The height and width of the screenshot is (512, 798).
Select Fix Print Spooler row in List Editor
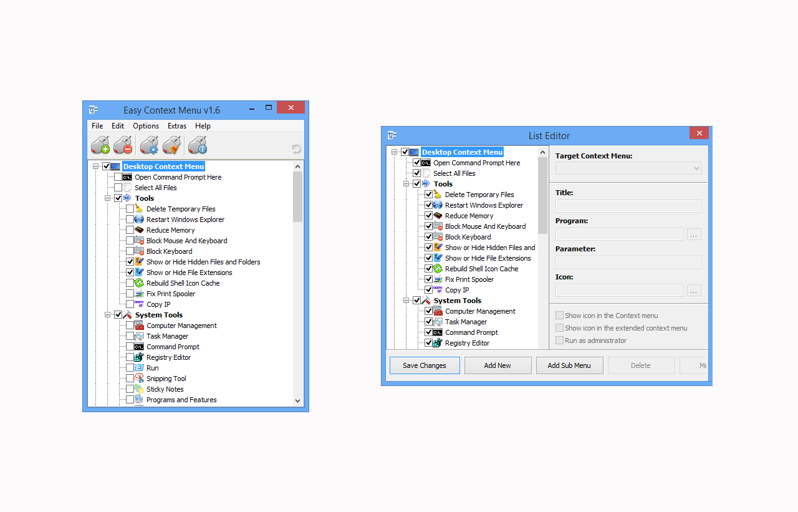point(469,279)
